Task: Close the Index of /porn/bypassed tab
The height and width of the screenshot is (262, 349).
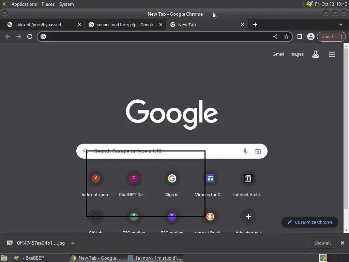Action: (79, 25)
